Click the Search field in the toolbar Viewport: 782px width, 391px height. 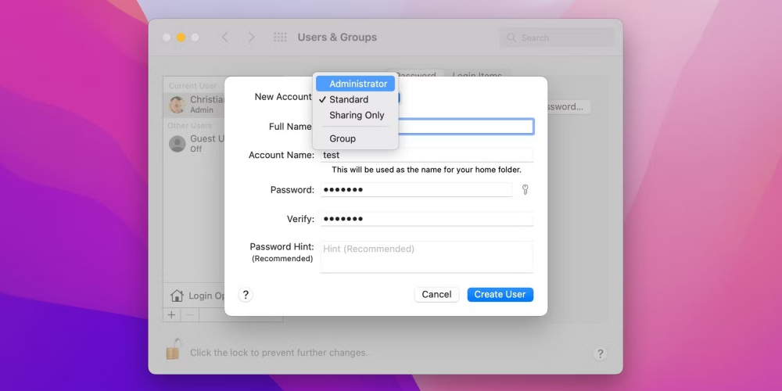(557, 38)
